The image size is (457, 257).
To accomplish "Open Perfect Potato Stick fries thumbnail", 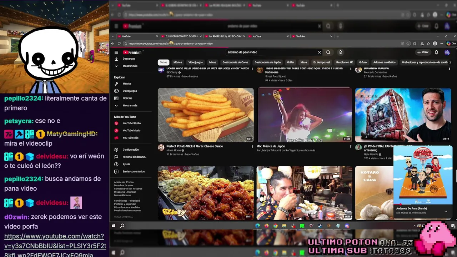I will tap(206, 115).
